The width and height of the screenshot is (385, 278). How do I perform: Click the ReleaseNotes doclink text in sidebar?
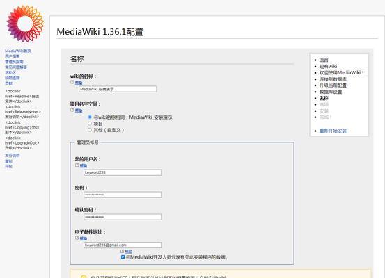pyautogui.click(x=23, y=112)
